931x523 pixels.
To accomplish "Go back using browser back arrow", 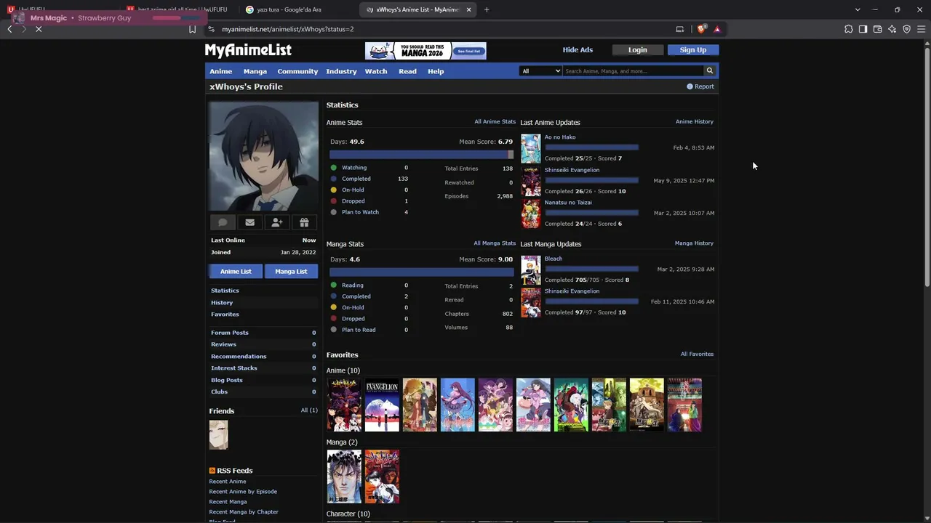I will click(x=9, y=29).
